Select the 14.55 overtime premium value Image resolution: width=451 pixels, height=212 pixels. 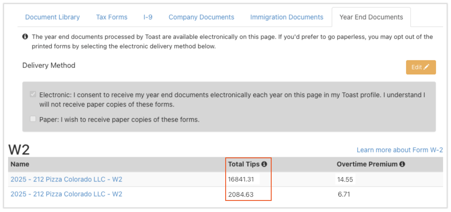345,180
